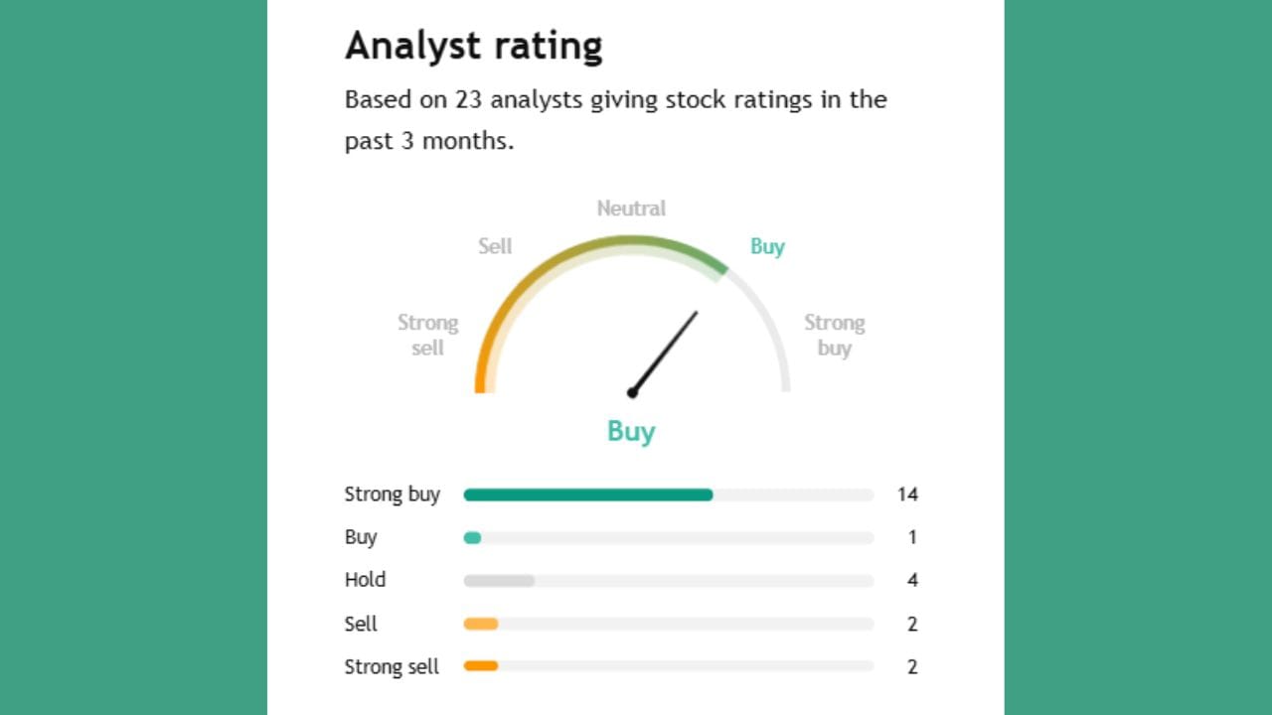Image resolution: width=1272 pixels, height=715 pixels.
Task: Click the Strong sell gauge label
Action: pos(427,336)
